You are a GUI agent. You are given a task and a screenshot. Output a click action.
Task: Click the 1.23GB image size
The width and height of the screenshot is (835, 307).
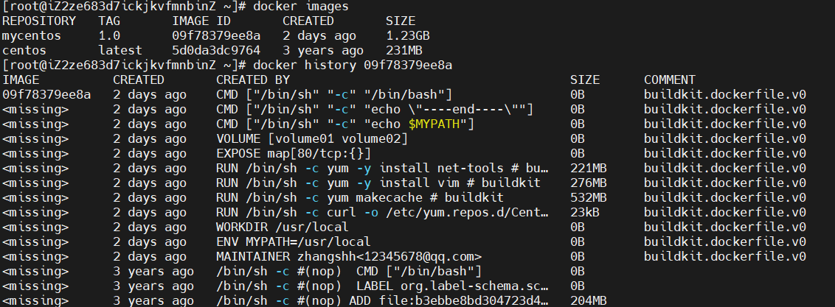click(407, 36)
